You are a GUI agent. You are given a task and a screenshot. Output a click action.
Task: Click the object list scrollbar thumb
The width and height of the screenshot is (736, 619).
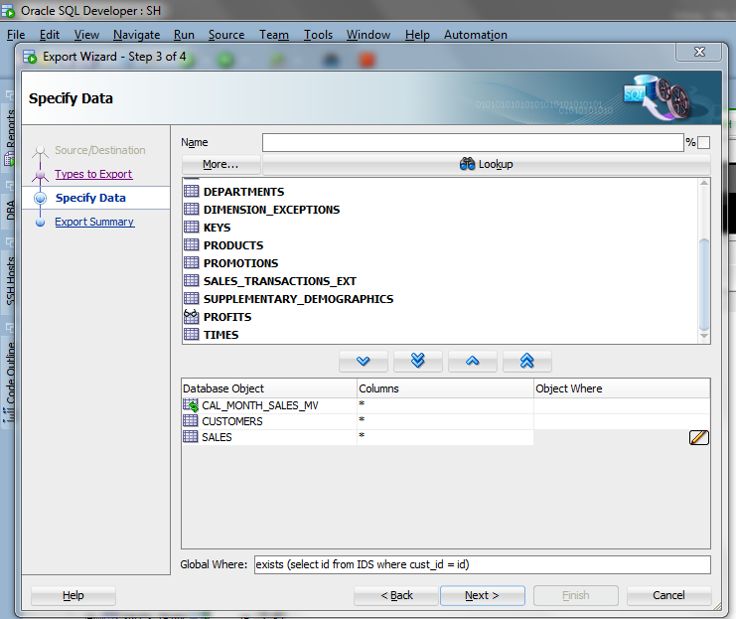[x=704, y=284]
